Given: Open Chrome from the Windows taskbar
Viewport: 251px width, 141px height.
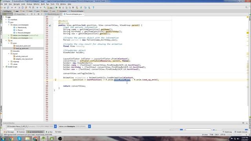Looking at the screenshot, I should (x=11, y=139).
